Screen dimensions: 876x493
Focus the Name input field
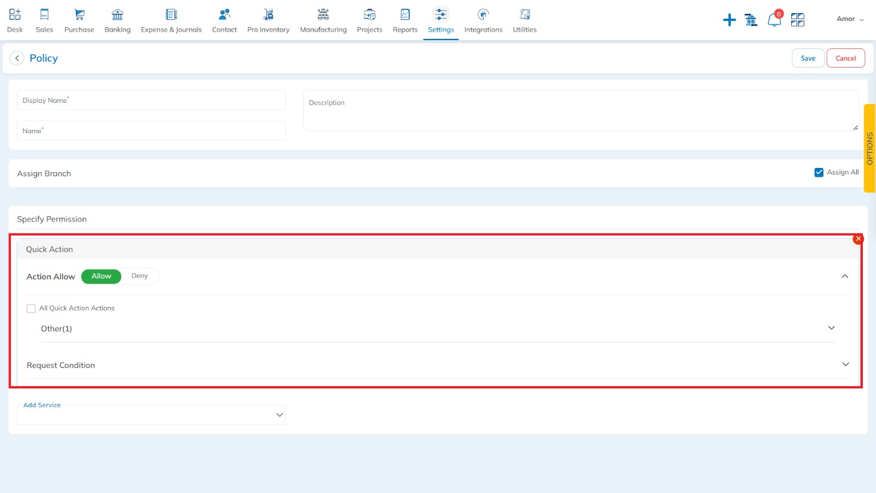click(x=151, y=130)
